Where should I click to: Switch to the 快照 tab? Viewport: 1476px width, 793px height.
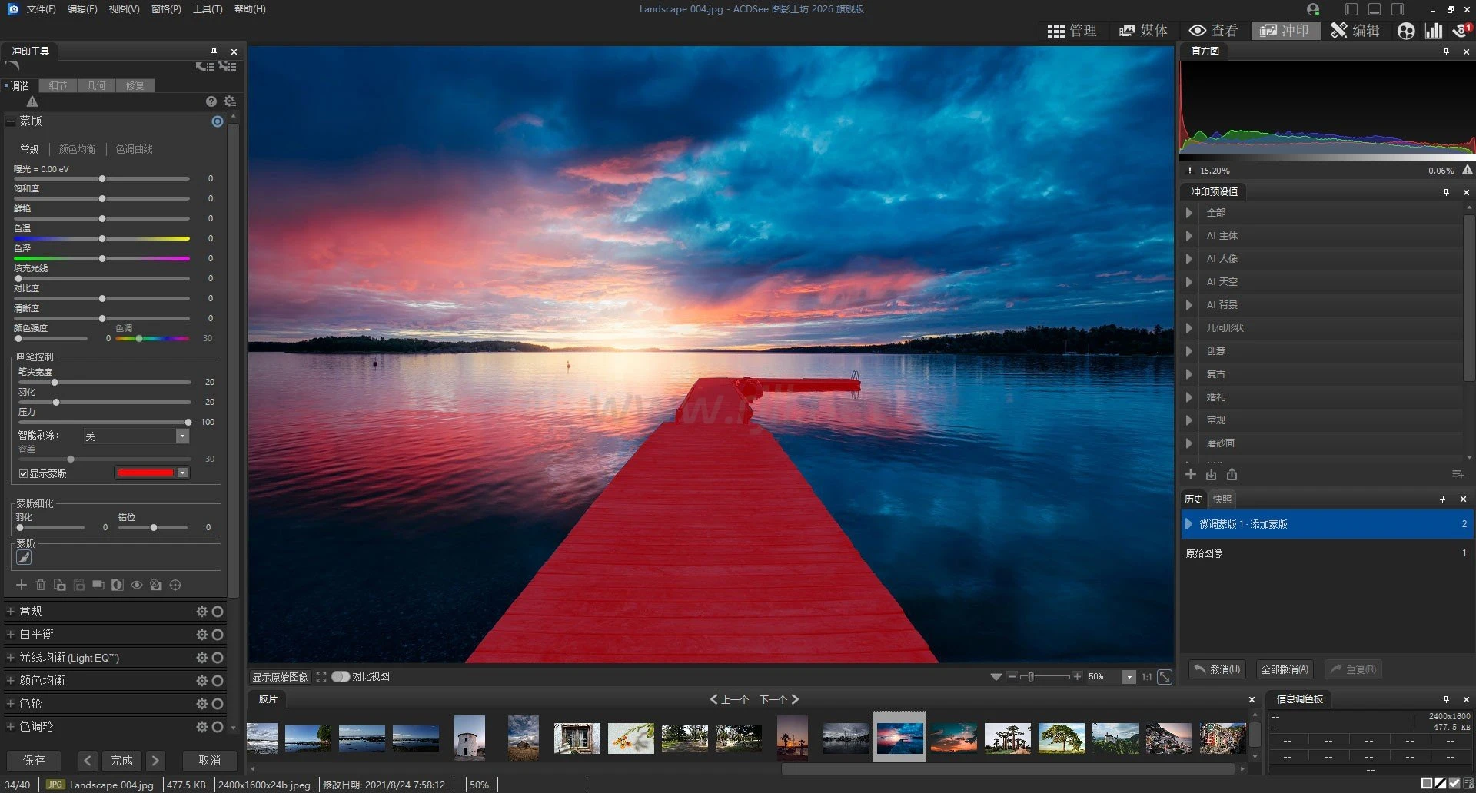[x=1222, y=499]
